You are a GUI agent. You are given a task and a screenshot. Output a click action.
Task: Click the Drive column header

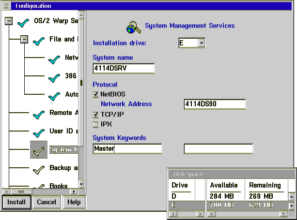(180, 185)
